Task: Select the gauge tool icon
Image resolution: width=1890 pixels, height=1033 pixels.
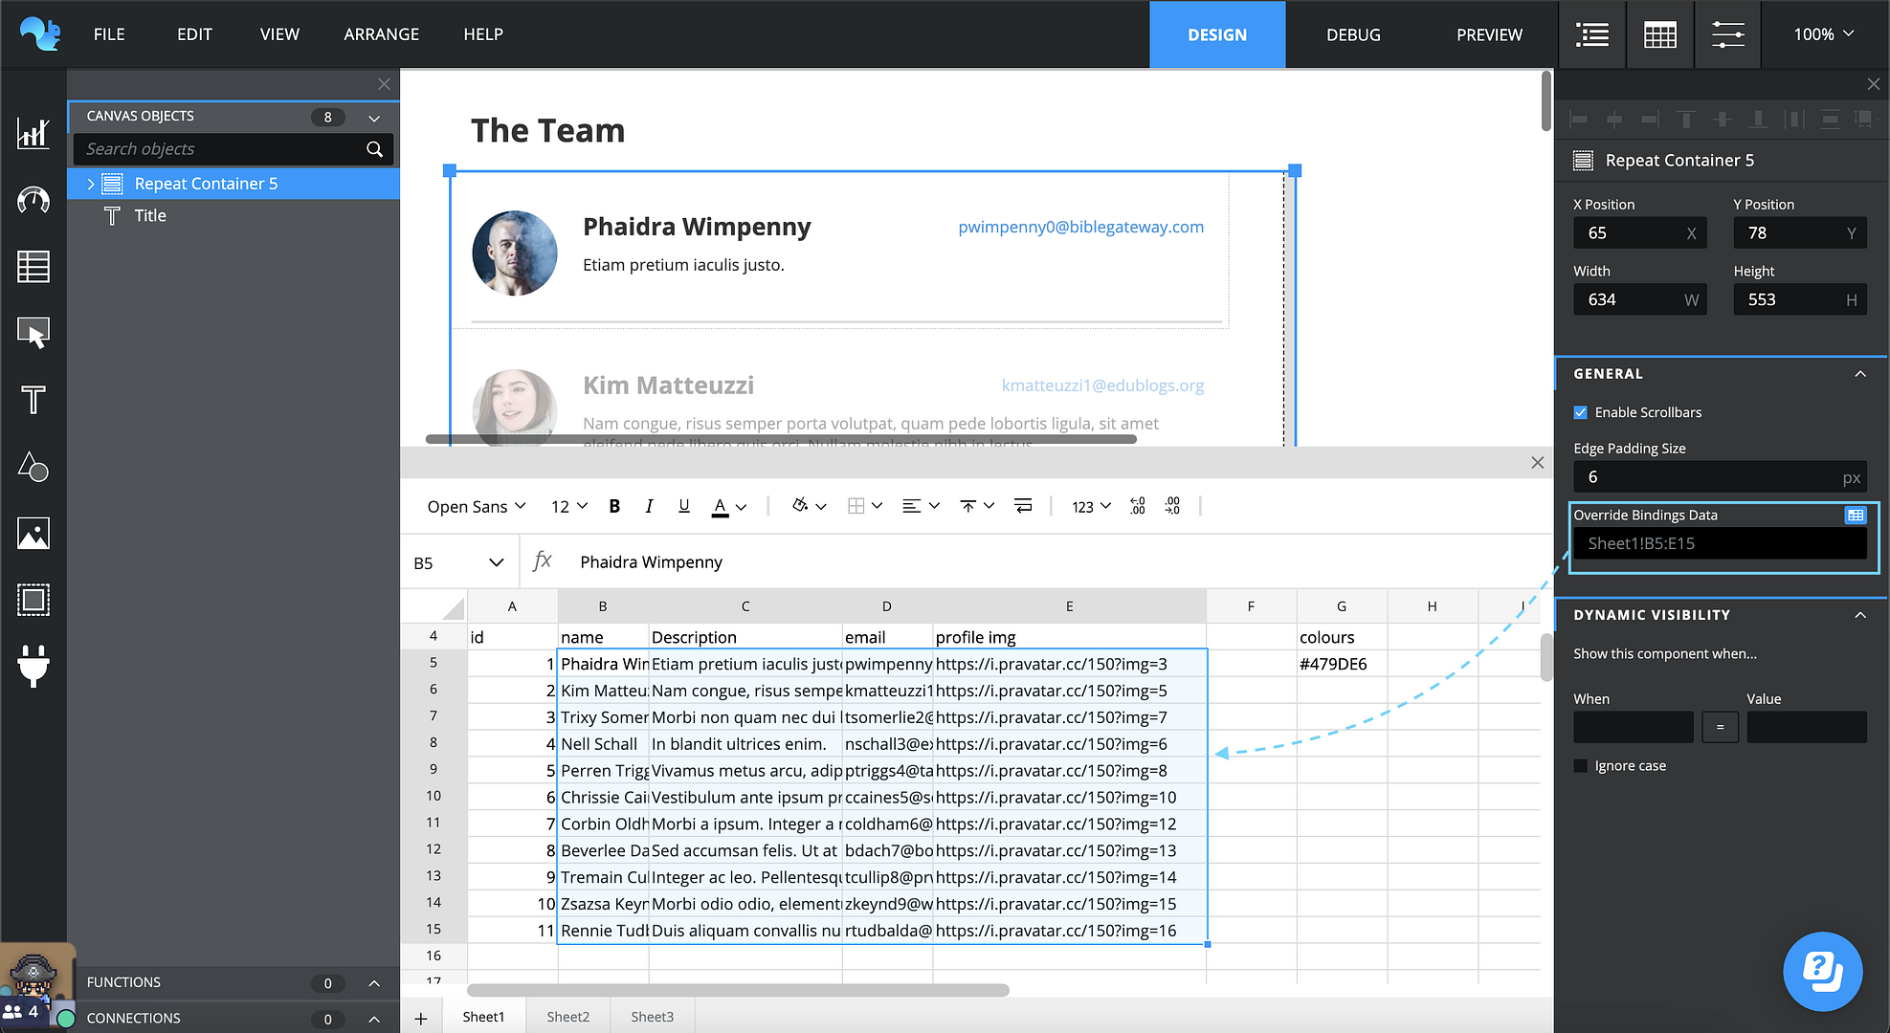Action: [x=33, y=200]
